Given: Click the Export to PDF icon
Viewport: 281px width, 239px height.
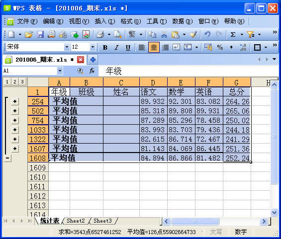Looking at the screenshot, I should click(86, 34).
